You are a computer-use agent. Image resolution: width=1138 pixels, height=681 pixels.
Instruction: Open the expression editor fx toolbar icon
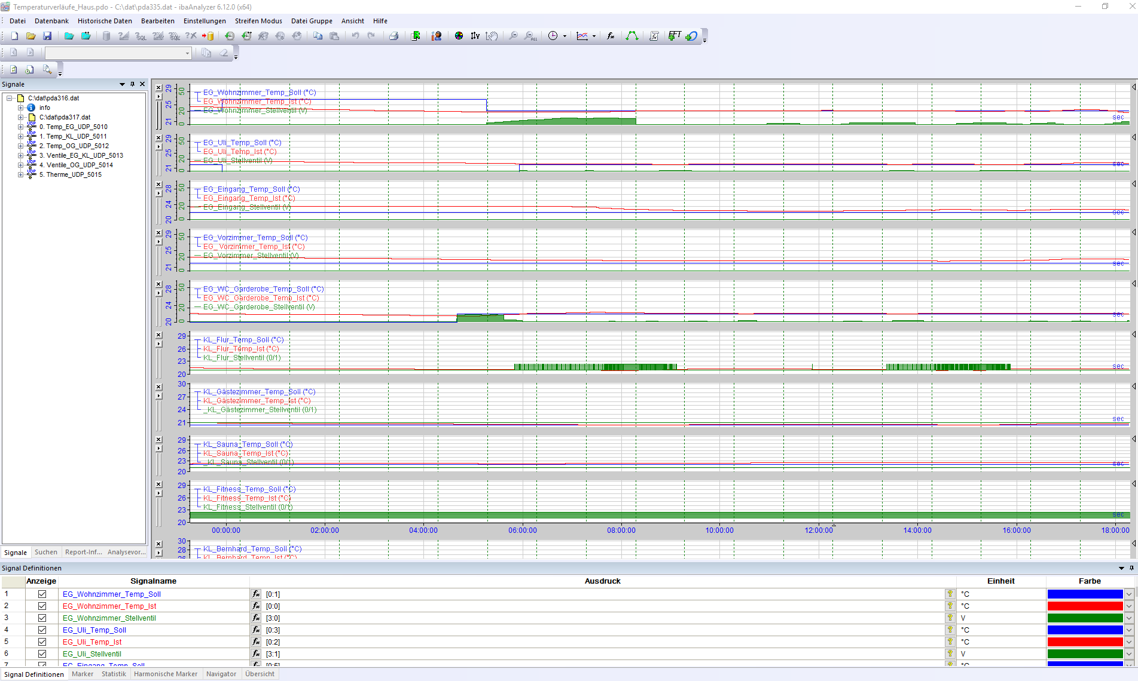point(610,36)
